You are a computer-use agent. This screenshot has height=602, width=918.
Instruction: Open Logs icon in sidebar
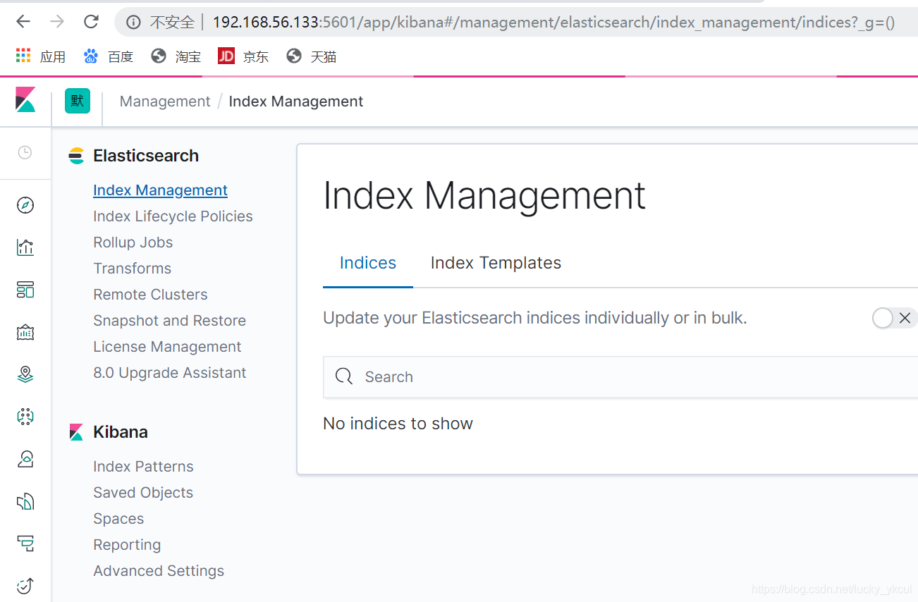(x=25, y=501)
